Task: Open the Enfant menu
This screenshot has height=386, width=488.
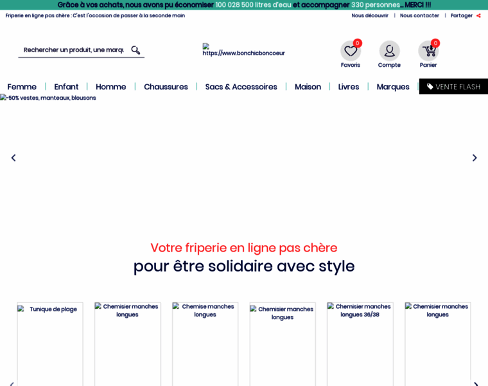Action: click(66, 87)
